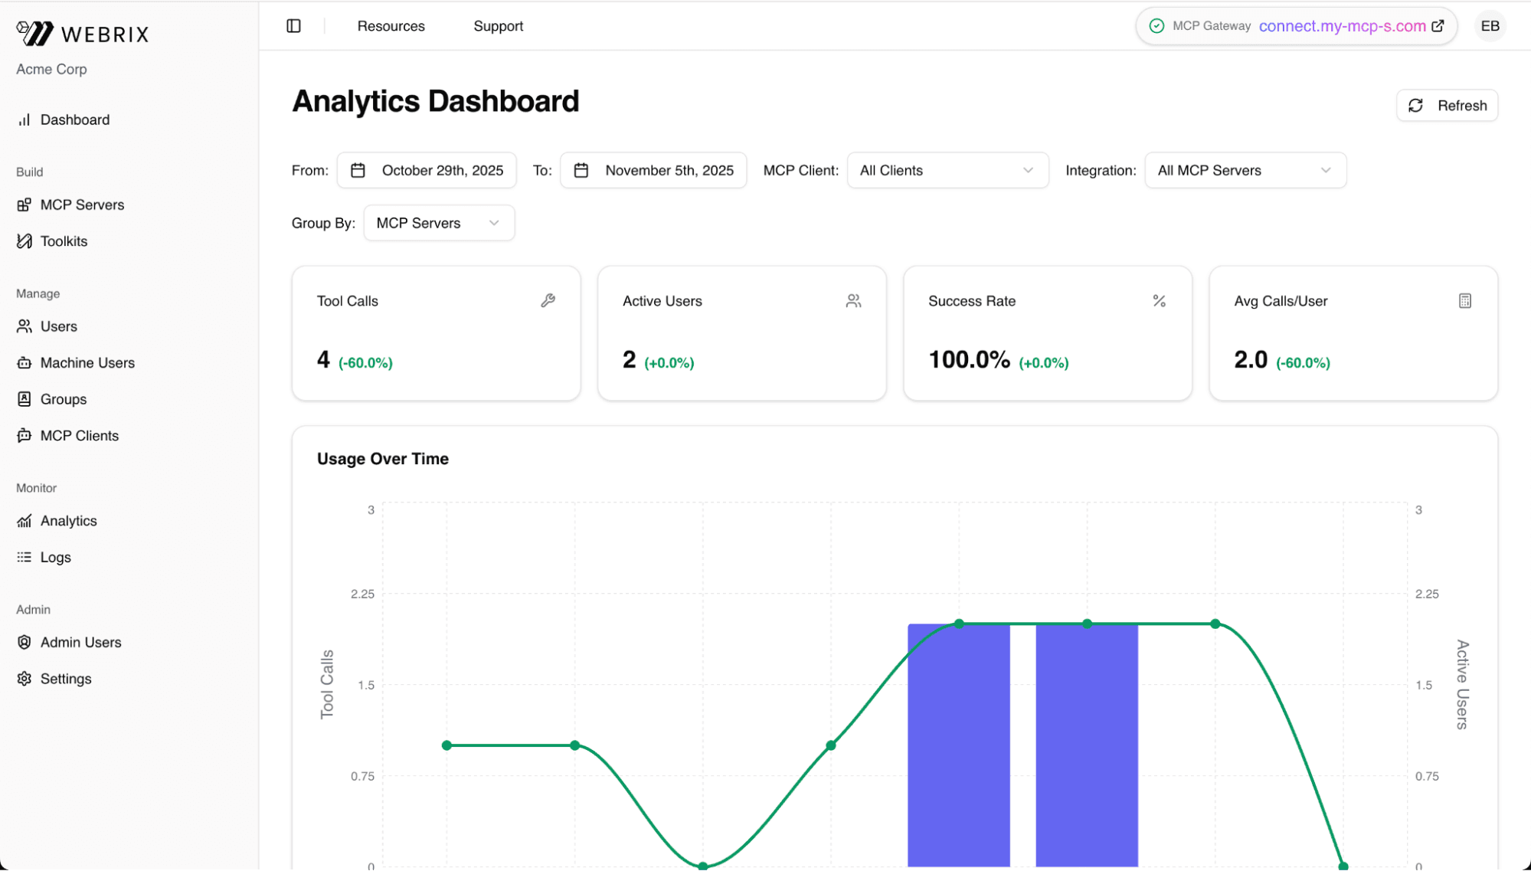Toggle the calculator icon on Avg Calls/User card

point(1465,300)
